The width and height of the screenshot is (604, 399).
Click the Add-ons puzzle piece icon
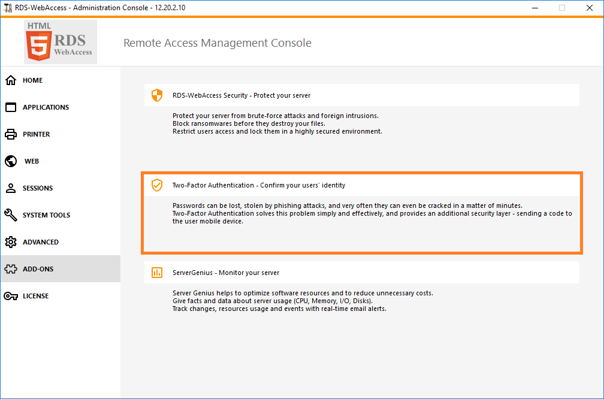coord(11,269)
